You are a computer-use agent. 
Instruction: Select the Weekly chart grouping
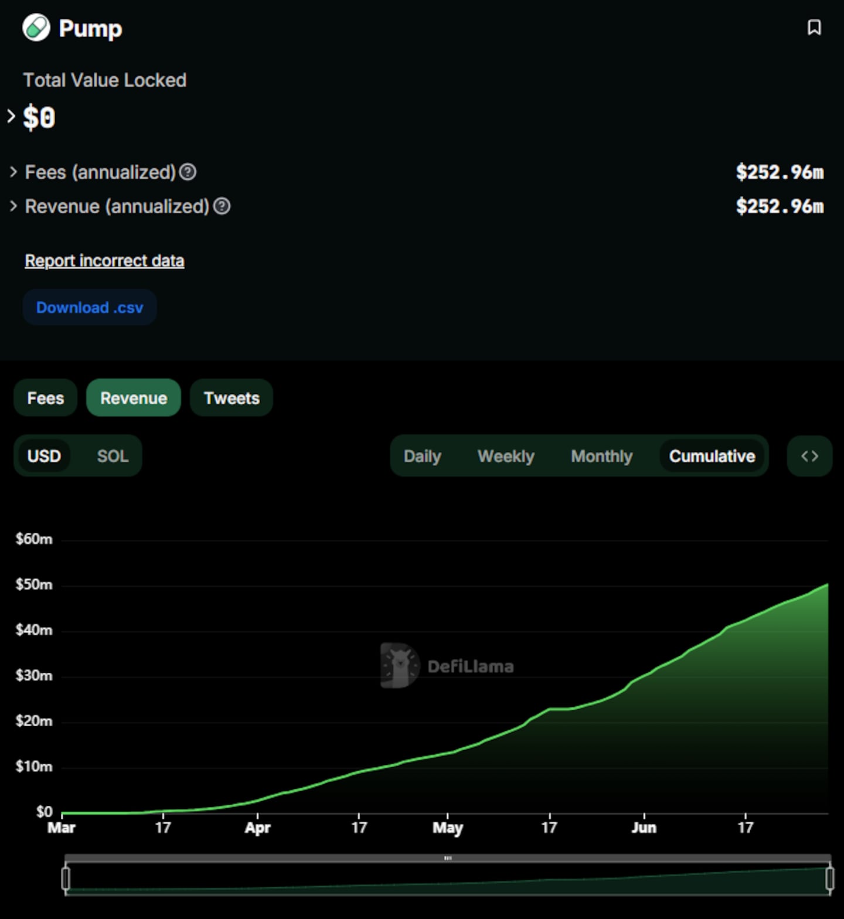[506, 456]
